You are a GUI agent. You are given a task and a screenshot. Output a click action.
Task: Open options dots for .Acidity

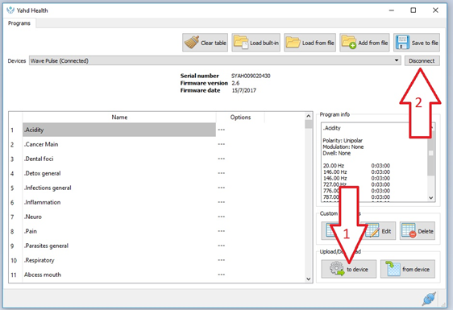click(222, 130)
